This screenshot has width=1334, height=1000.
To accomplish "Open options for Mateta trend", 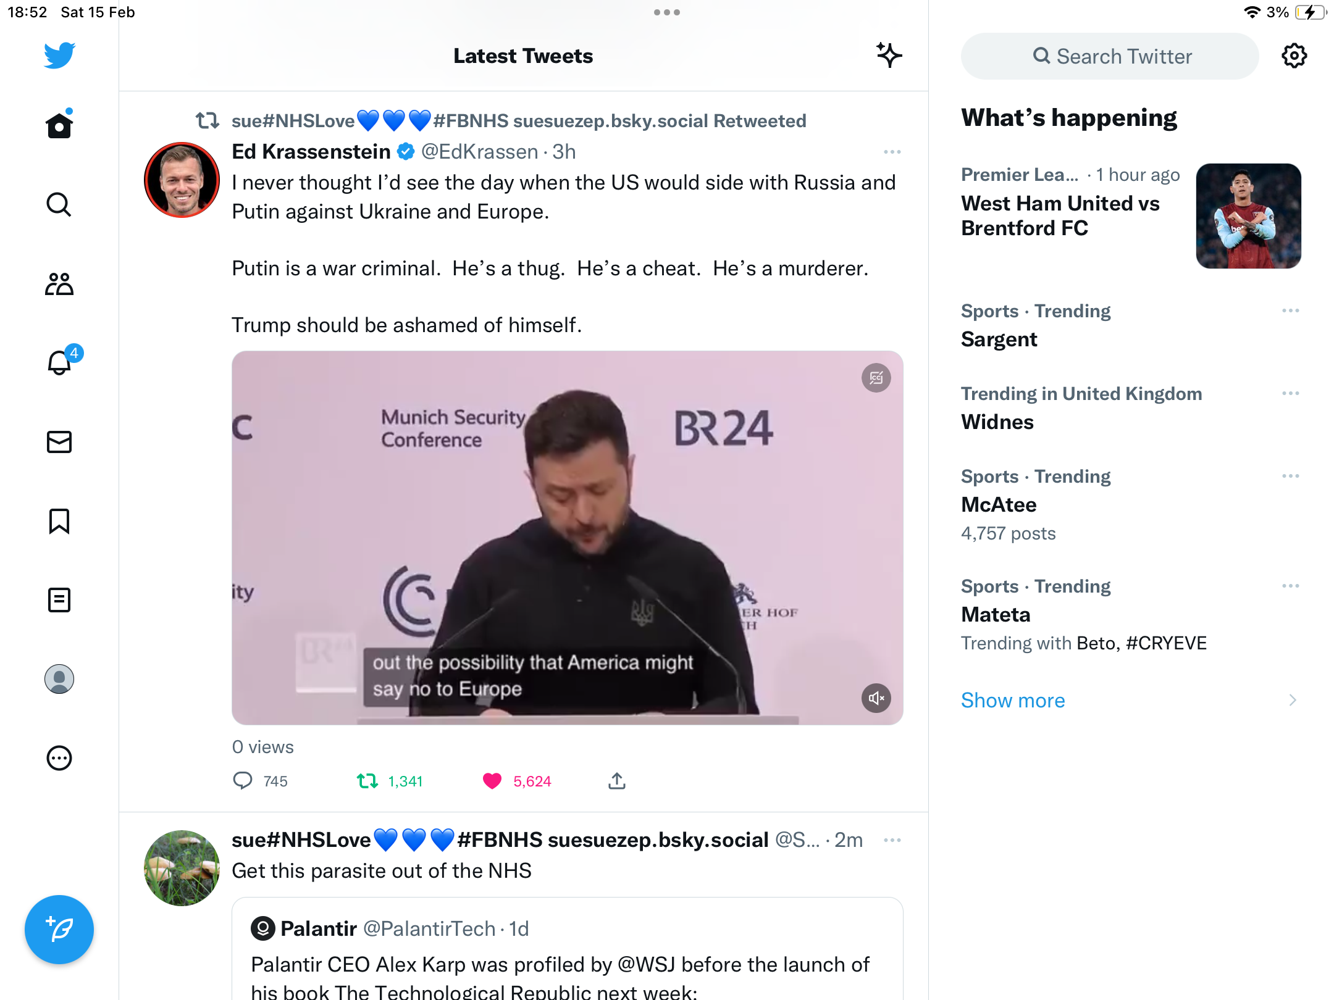I will tap(1290, 586).
